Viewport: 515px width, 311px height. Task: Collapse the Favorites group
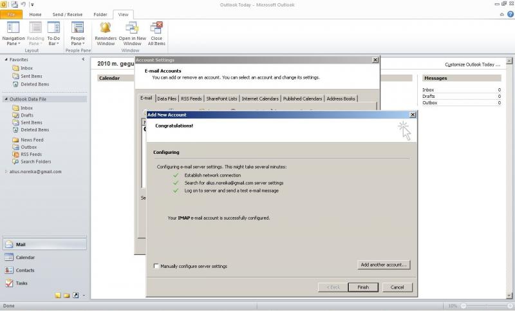(x=6, y=59)
